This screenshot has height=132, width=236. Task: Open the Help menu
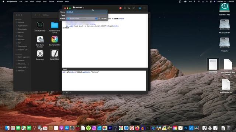[67, 1]
